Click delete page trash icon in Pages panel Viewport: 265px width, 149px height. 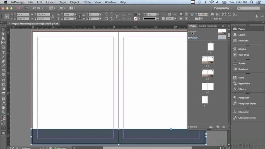pos(224,127)
